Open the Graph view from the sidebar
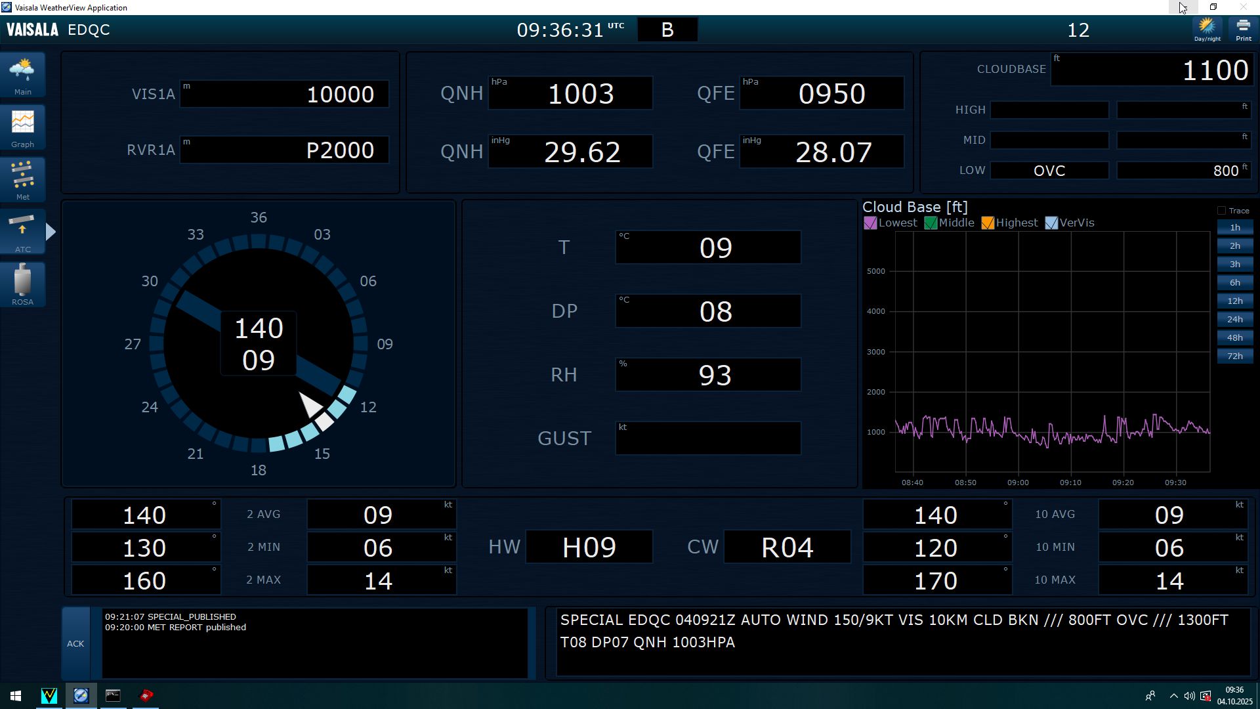The image size is (1260, 709). click(x=22, y=127)
